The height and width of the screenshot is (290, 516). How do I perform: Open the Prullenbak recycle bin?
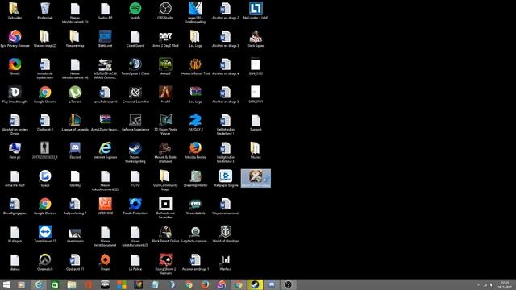click(x=45, y=8)
